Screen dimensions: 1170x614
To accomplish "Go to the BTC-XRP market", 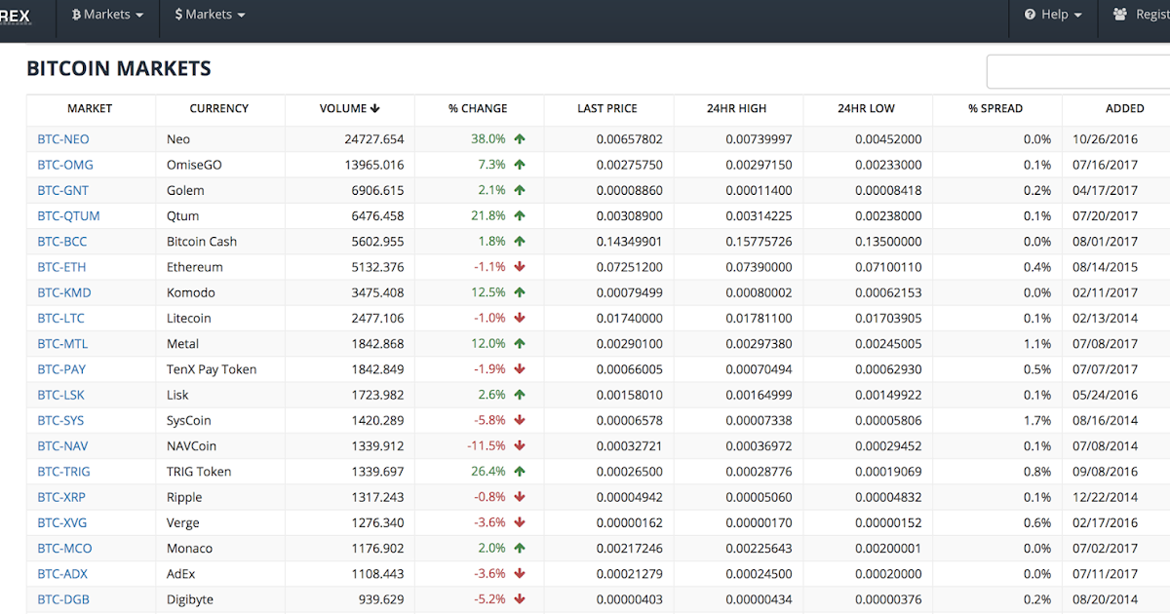I will tap(61, 497).
